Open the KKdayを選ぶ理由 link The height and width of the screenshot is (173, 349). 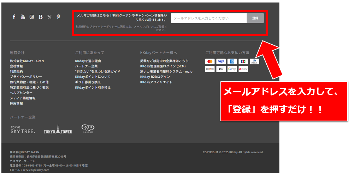(x=88, y=61)
